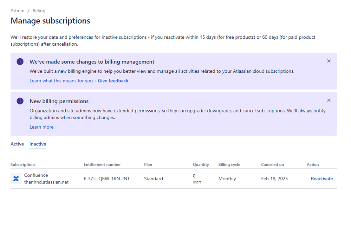This screenshot has width=351, height=234.
Task: Close the New billing permissions banner
Action: tap(329, 100)
